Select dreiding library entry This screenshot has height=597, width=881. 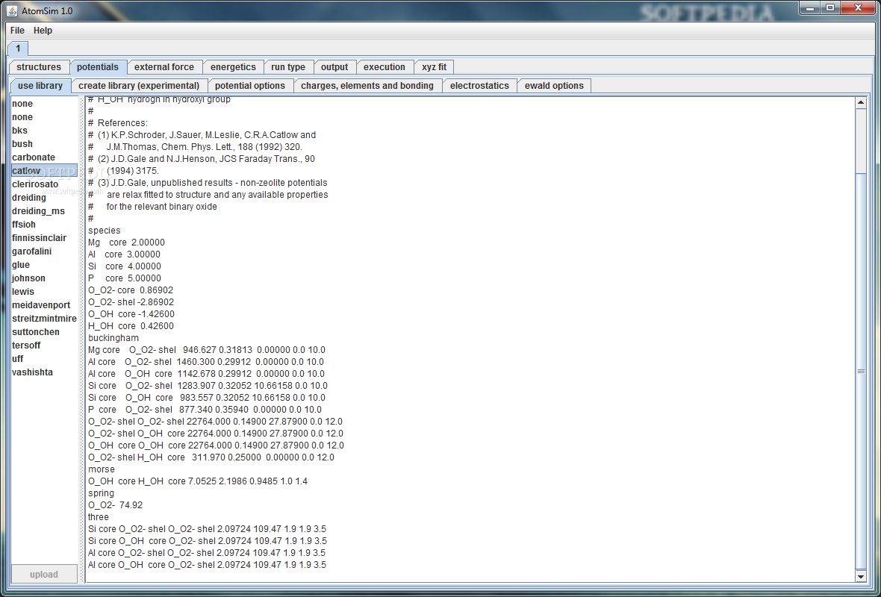(44, 198)
